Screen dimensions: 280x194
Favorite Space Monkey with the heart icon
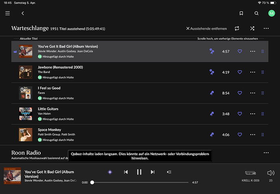pyautogui.click(x=240, y=135)
